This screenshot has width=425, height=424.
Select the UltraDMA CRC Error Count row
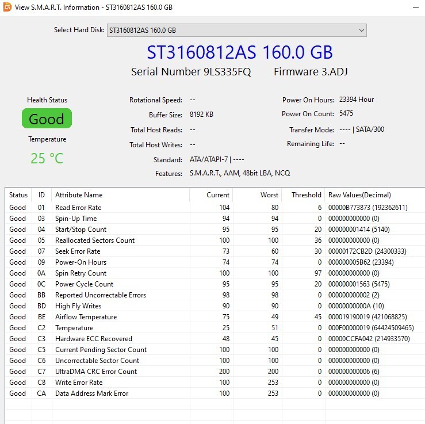215,372
